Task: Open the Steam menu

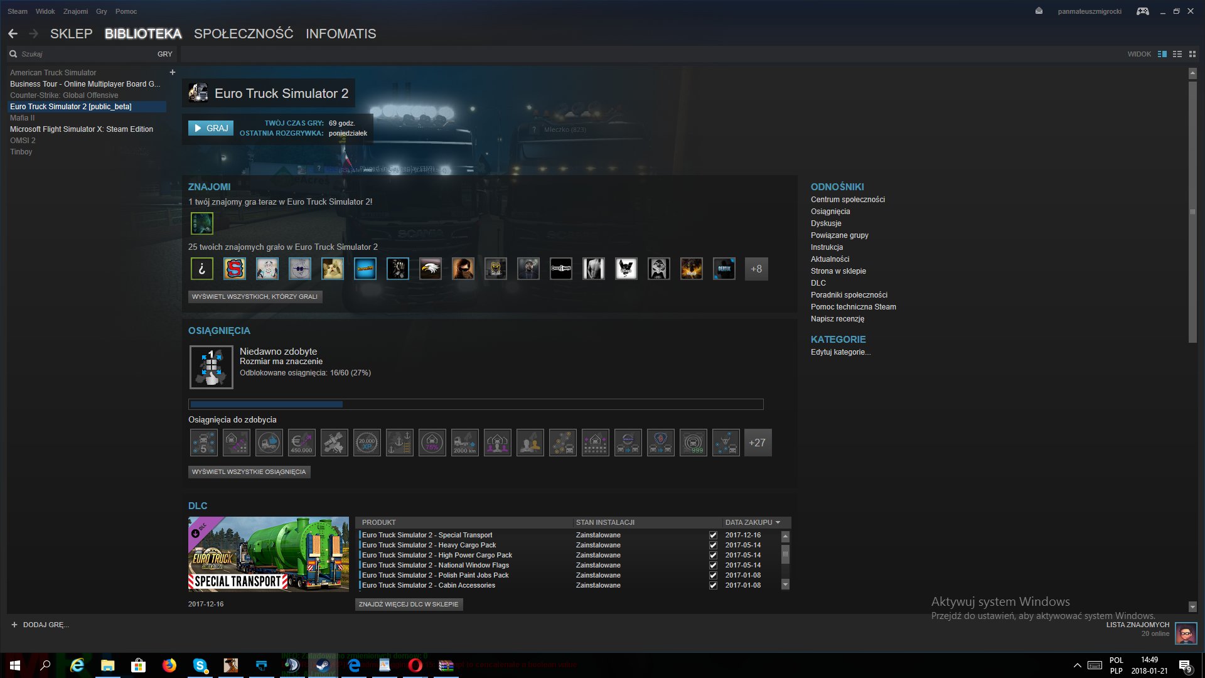Action: click(x=18, y=11)
